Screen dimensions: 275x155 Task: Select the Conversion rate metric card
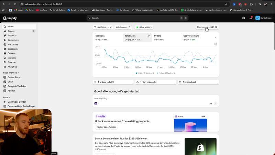[x=196, y=38]
